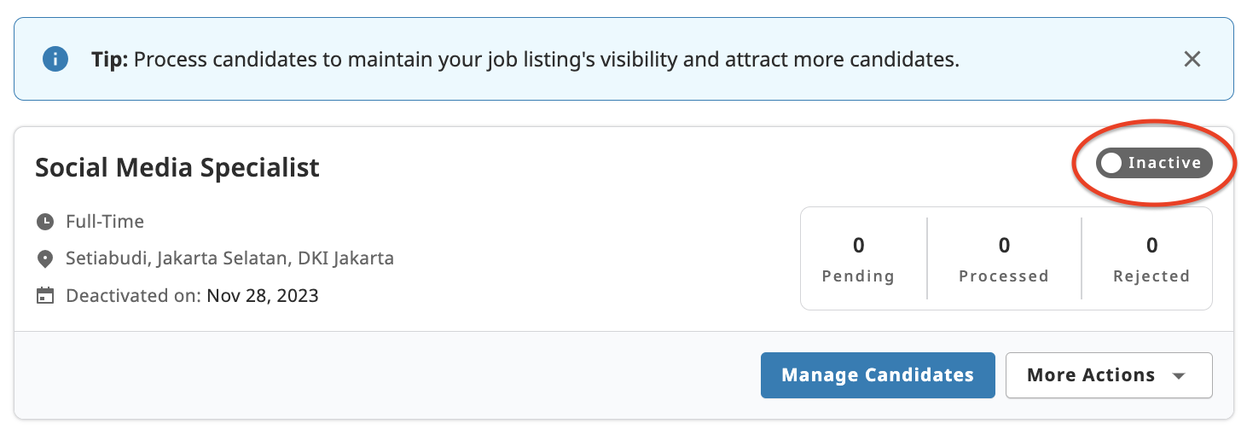
Task: Open the Social Media Specialist job title
Action: pyautogui.click(x=177, y=167)
